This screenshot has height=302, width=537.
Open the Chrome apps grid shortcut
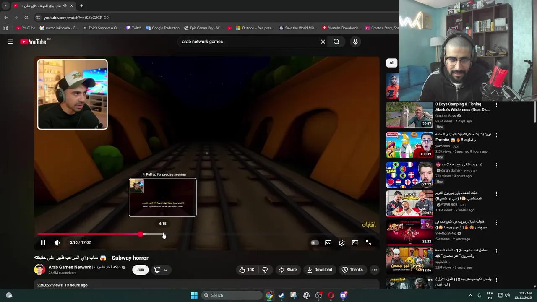pos(5,28)
